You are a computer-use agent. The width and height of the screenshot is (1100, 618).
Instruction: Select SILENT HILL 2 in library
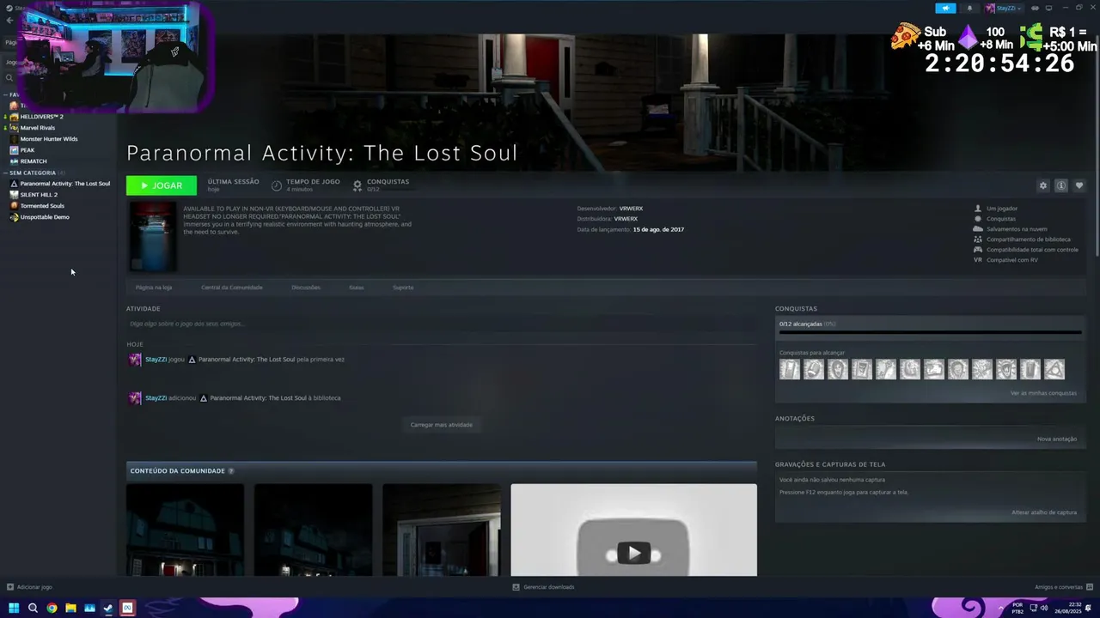pos(39,195)
